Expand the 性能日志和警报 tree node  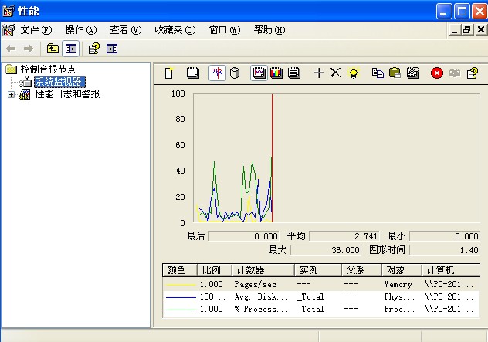pos(11,94)
